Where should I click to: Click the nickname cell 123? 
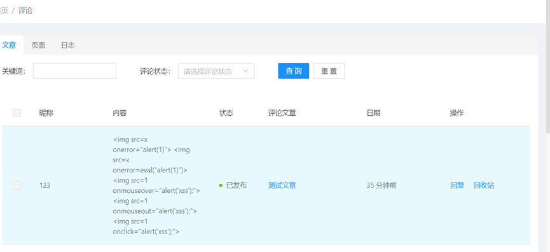click(x=45, y=185)
